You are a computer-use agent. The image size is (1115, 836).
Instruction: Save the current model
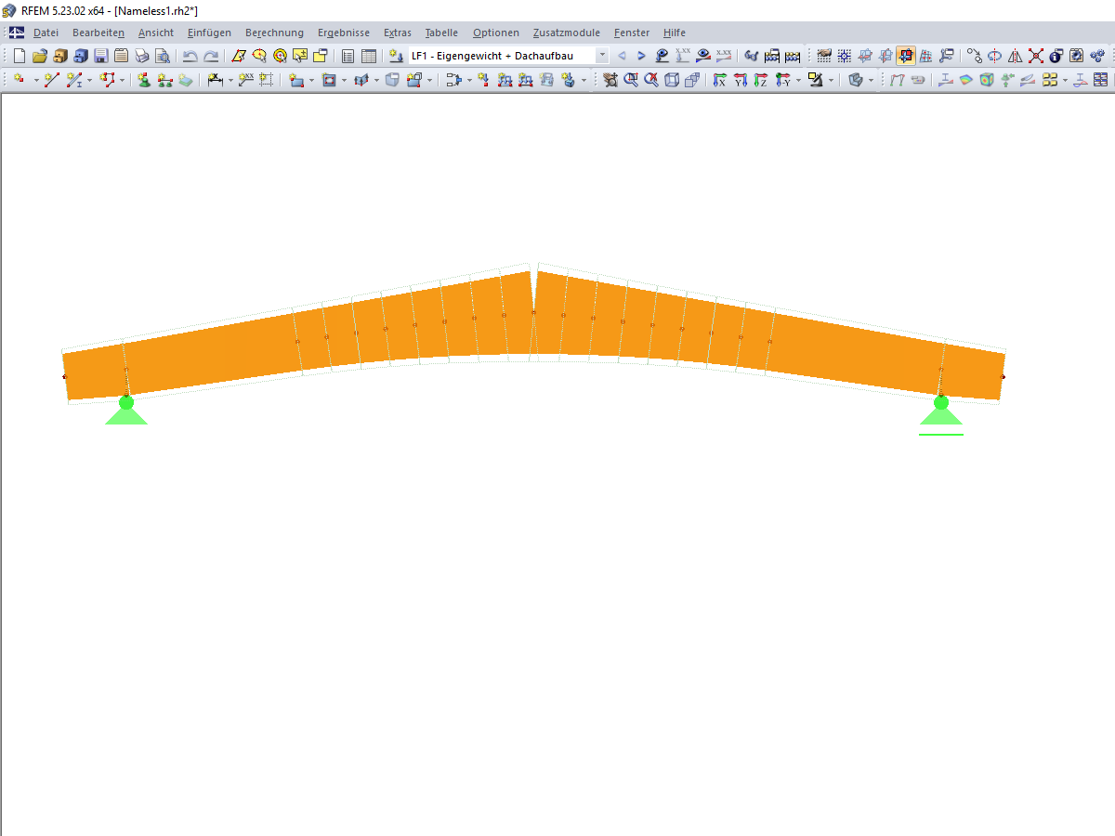(98, 56)
